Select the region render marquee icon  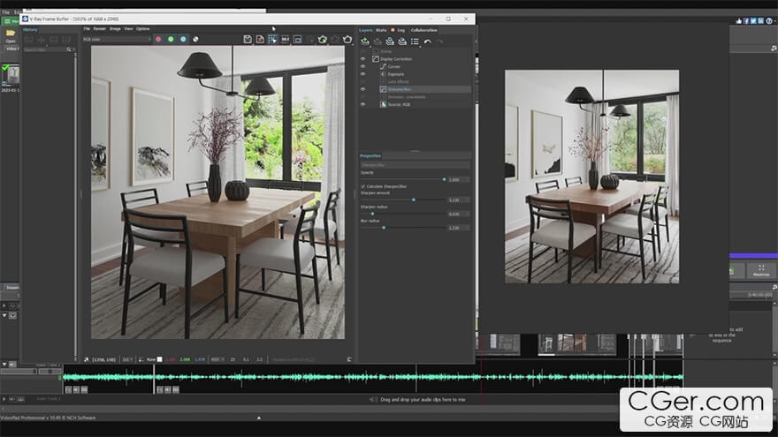(x=272, y=39)
